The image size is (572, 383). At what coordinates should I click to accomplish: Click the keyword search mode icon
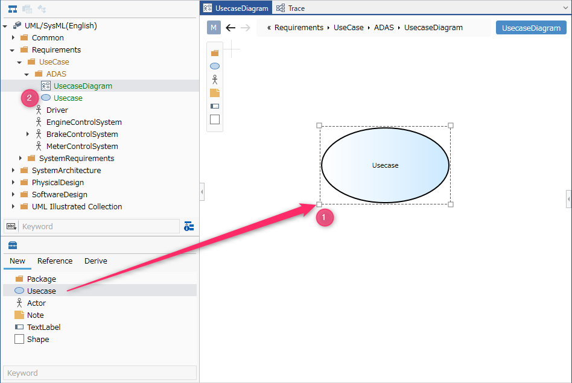point(11,227)
